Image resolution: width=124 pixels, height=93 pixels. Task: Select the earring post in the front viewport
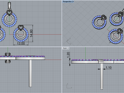pos(30,73)
